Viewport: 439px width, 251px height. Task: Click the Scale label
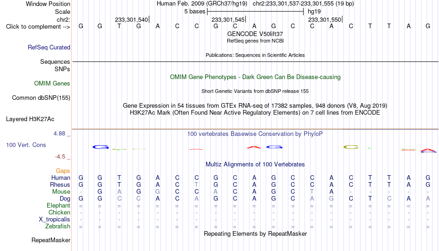(62, 12)
